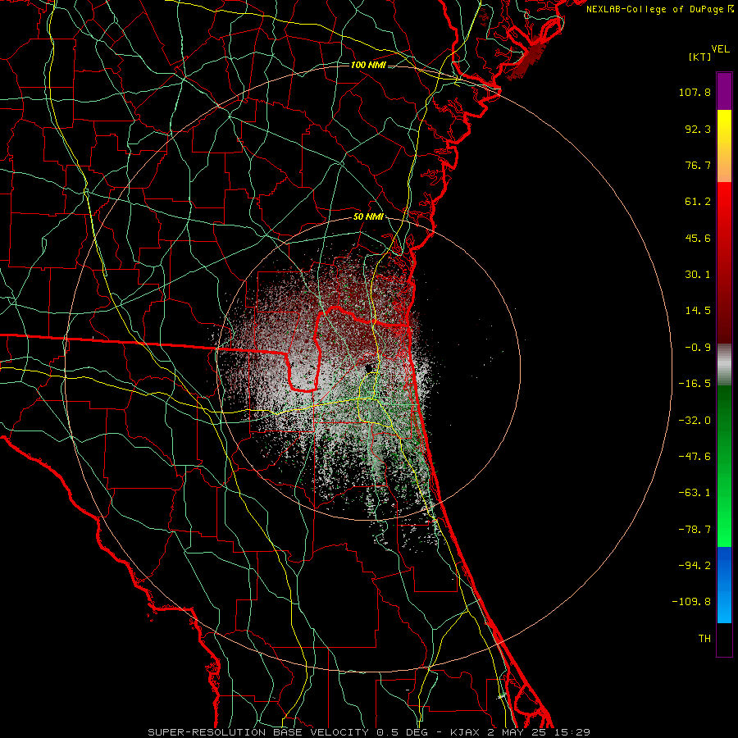Click the 107.8 velocity scale value
738x738 pixels.
point(695,92)
